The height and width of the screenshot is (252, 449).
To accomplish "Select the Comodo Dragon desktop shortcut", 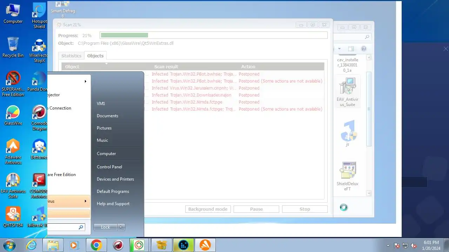I will [39, 118].
